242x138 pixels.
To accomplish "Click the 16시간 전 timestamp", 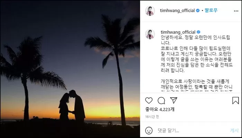I will click(152, 117).
